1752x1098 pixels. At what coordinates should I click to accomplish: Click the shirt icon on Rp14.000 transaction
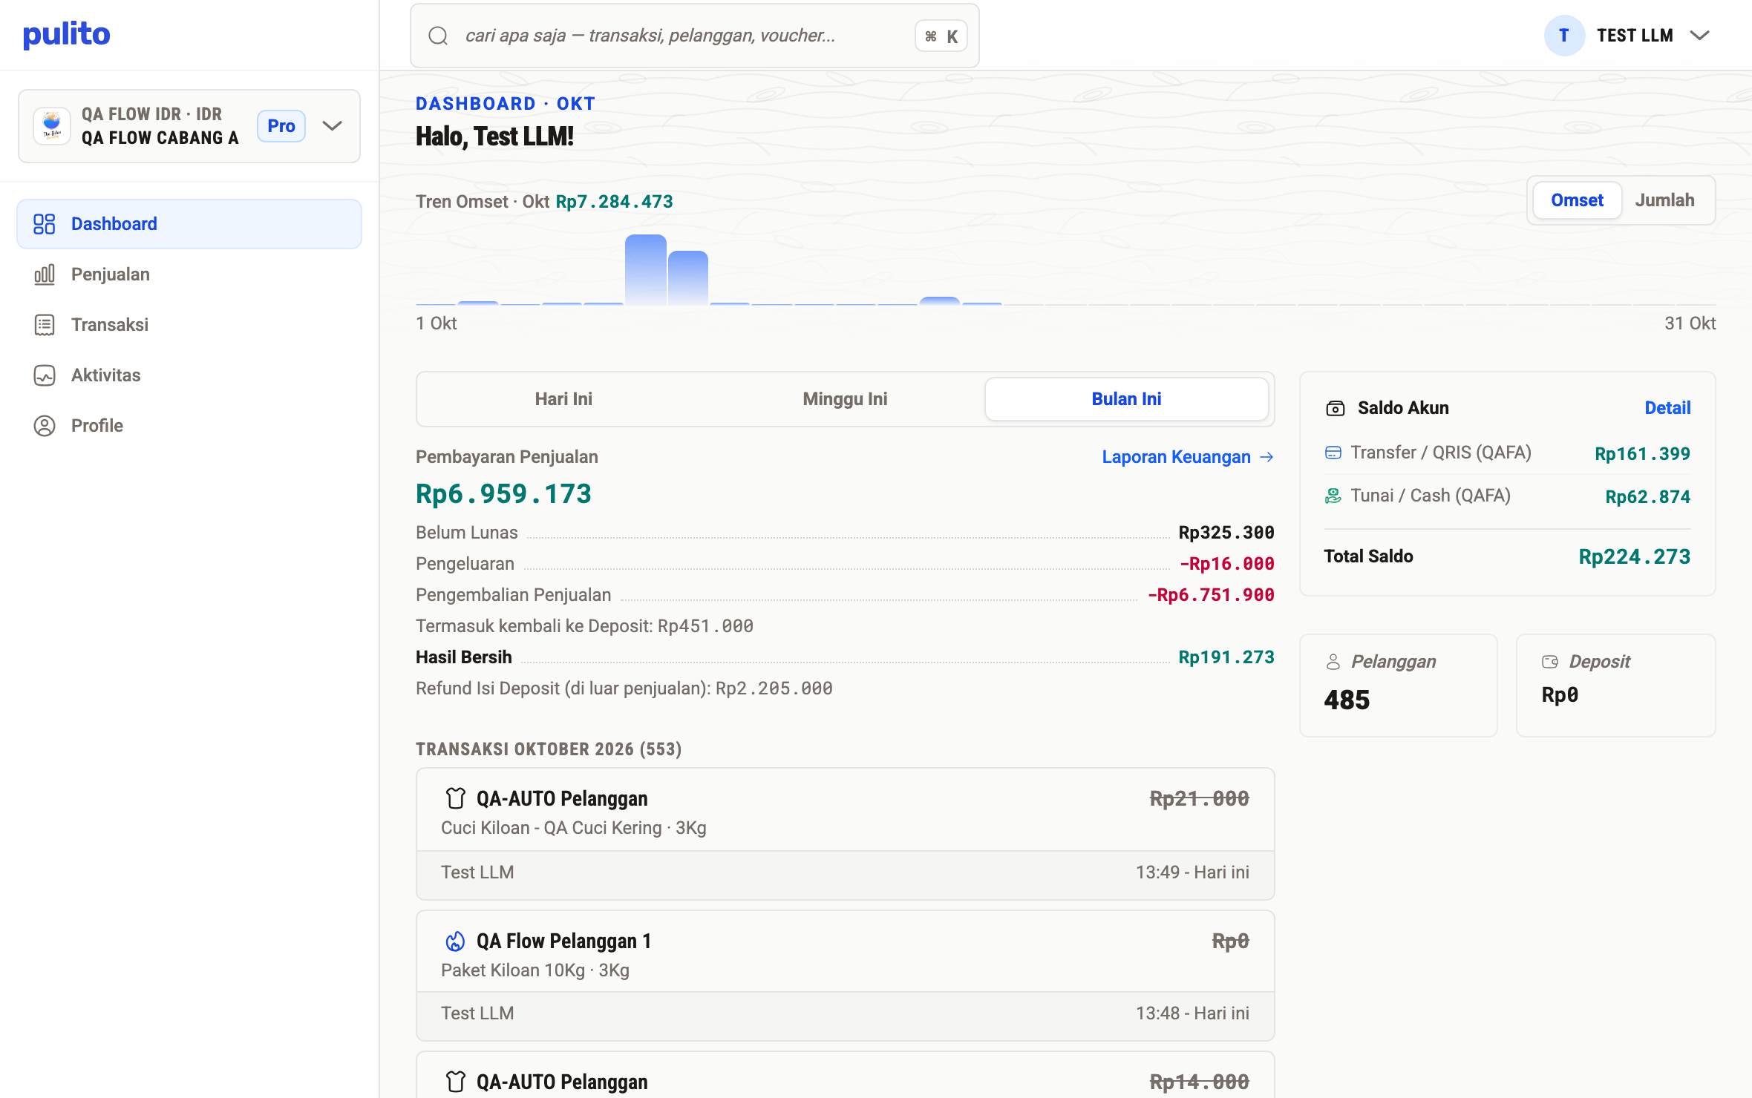pyautogui.click(x=455, y=1082)
